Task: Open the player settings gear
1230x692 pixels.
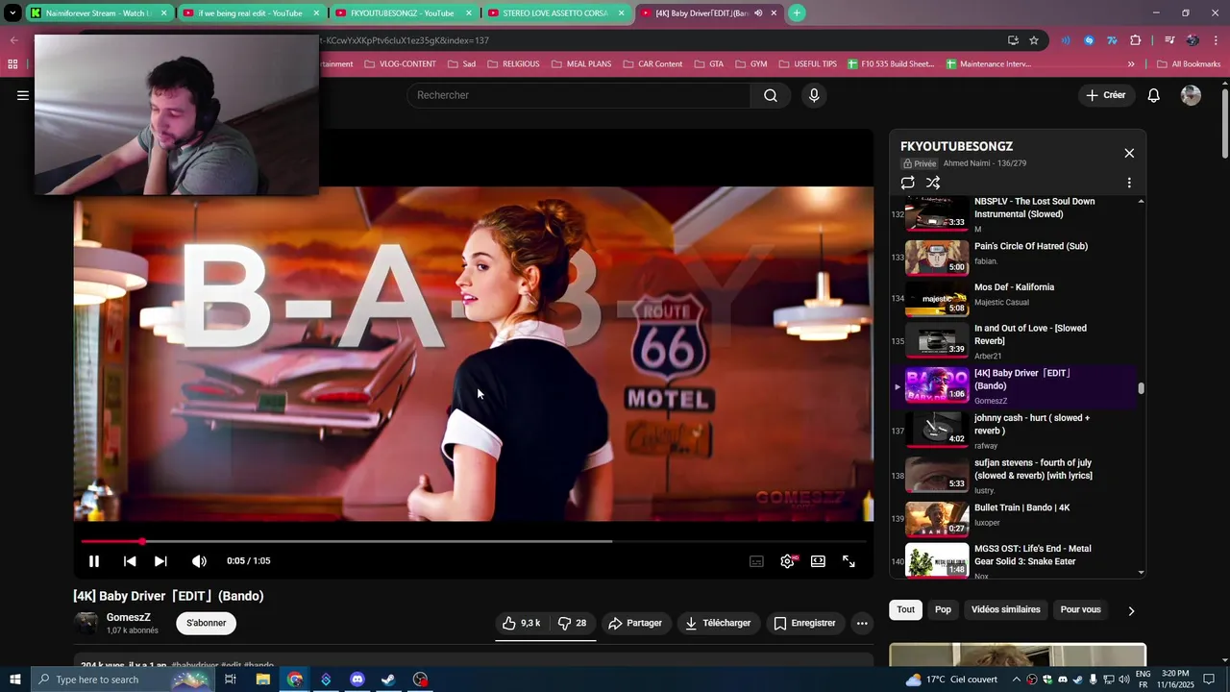Action: click(x=787, y=561)
